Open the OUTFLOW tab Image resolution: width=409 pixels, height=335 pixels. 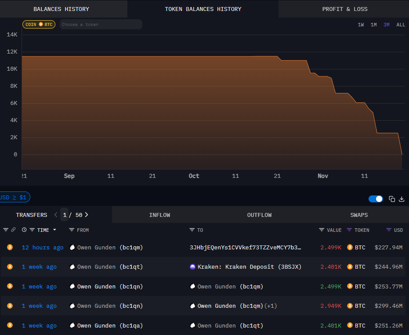[259, 215]
